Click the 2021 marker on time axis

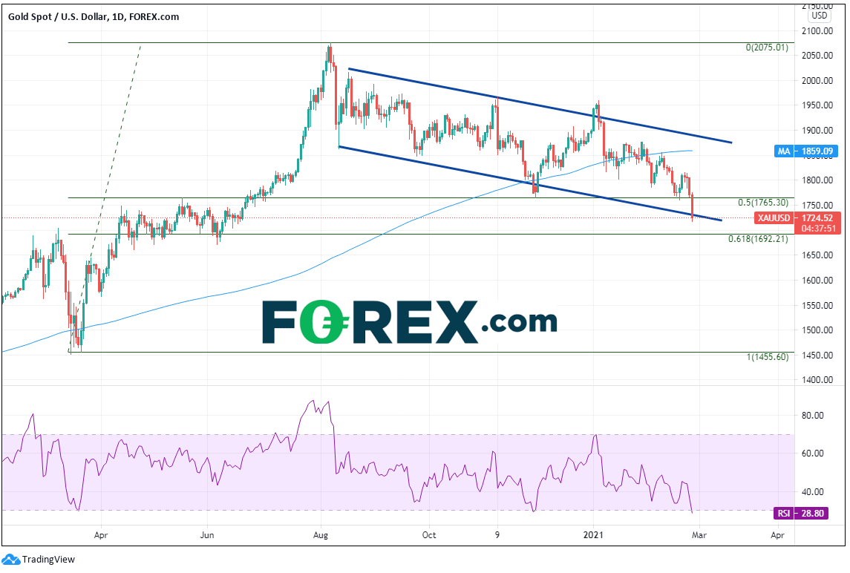coord(594,534)
